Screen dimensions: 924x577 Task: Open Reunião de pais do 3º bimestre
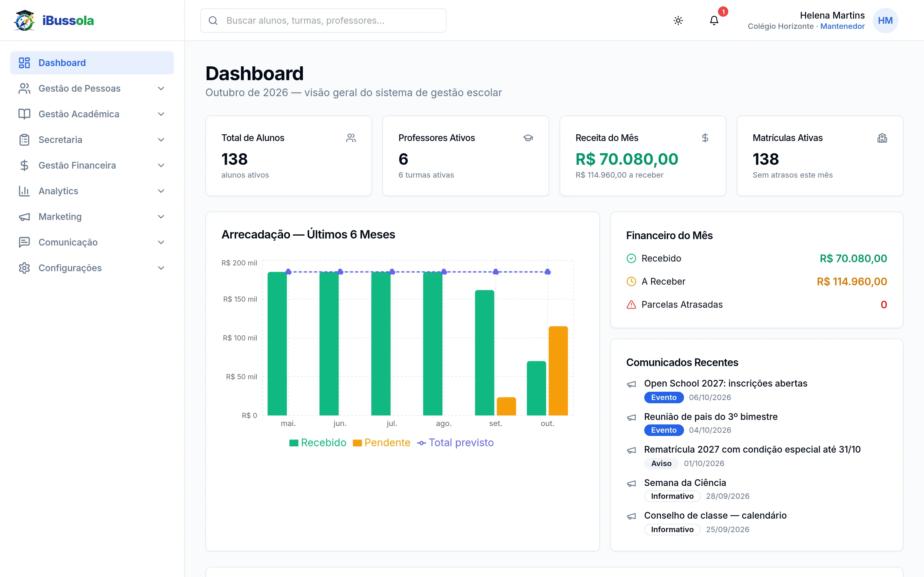pyautogui.click(x=711, y=416)
